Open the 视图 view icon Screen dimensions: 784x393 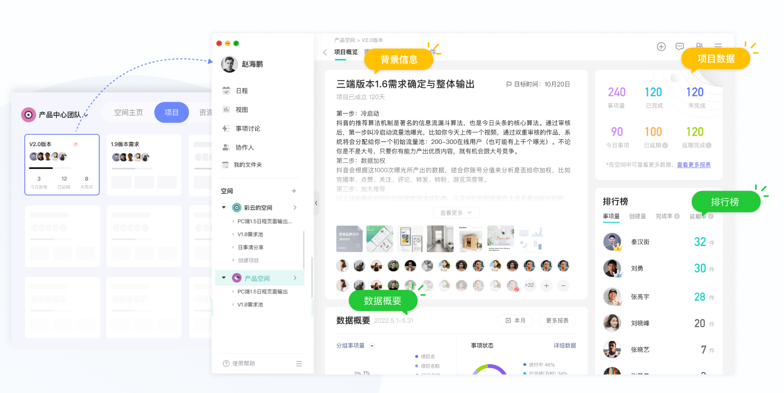(226, 110)
